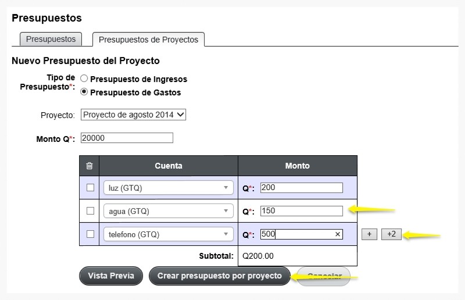Screen dimensions: 465x300
Task: Clear the 500 amount field with X icon
Action: tap(338, 234)
